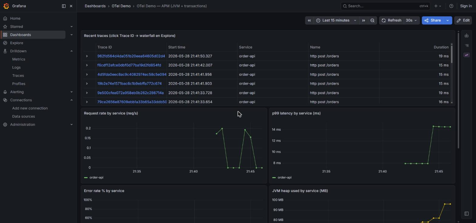Shift time range backwards
Image resolution: width=476 pixels, height=223 pixels.
click(309, 21)
